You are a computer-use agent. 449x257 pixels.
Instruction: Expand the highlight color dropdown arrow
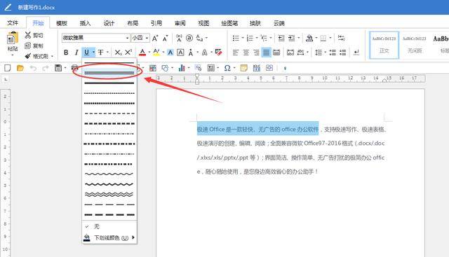(x=163, y=53)
